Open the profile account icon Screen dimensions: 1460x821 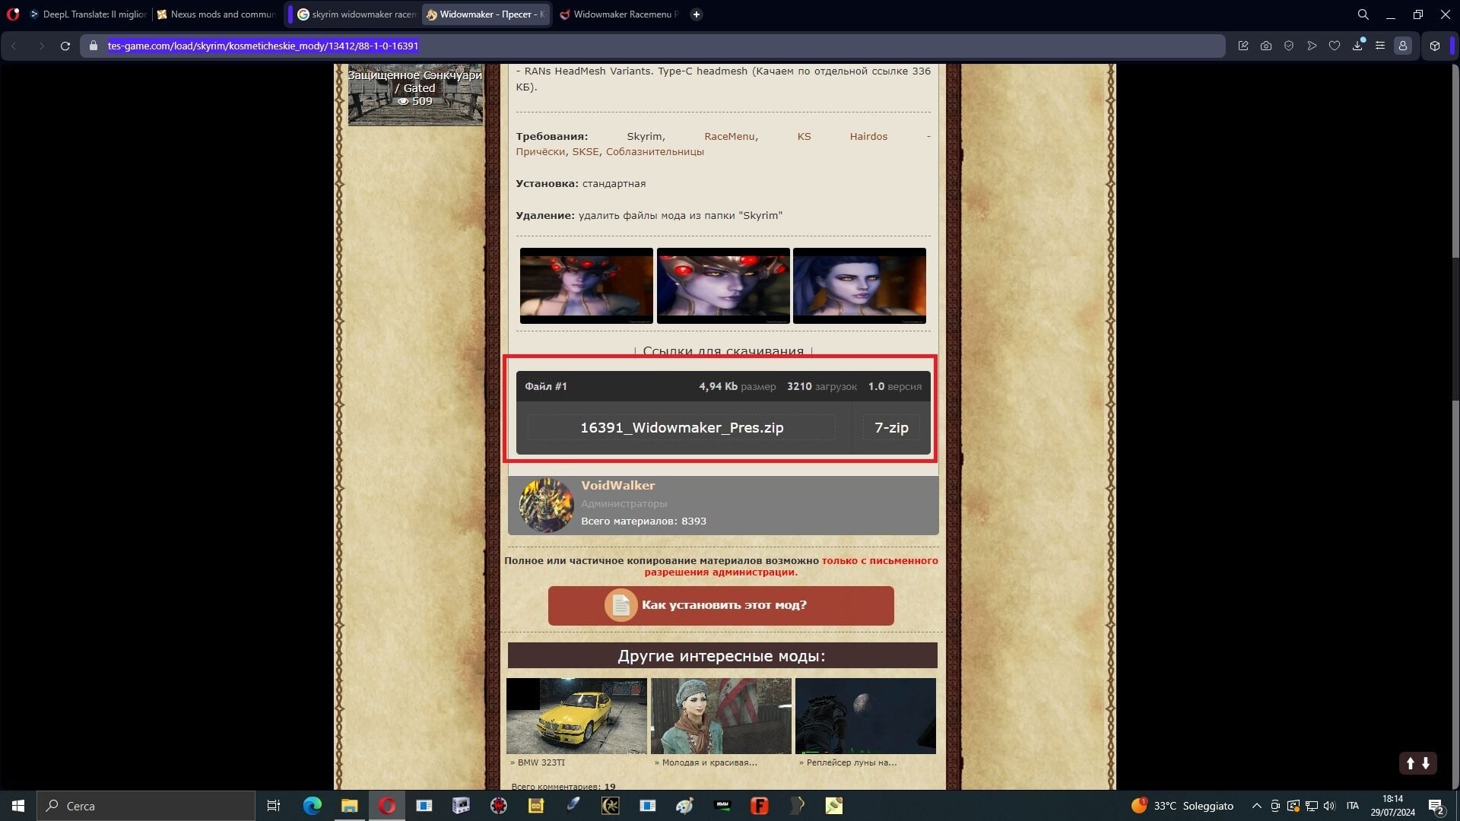point(1403,46)
